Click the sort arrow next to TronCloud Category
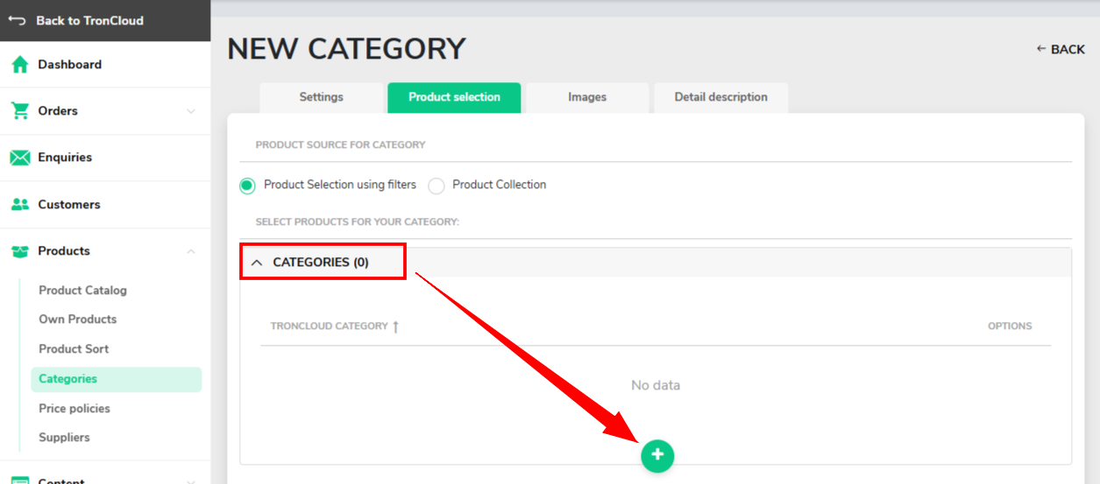Image resolution: width=1100 pixels, height=484 pixels. tap(395, 326)
